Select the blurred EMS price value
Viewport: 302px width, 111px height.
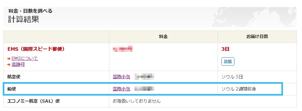coord(123,49)
